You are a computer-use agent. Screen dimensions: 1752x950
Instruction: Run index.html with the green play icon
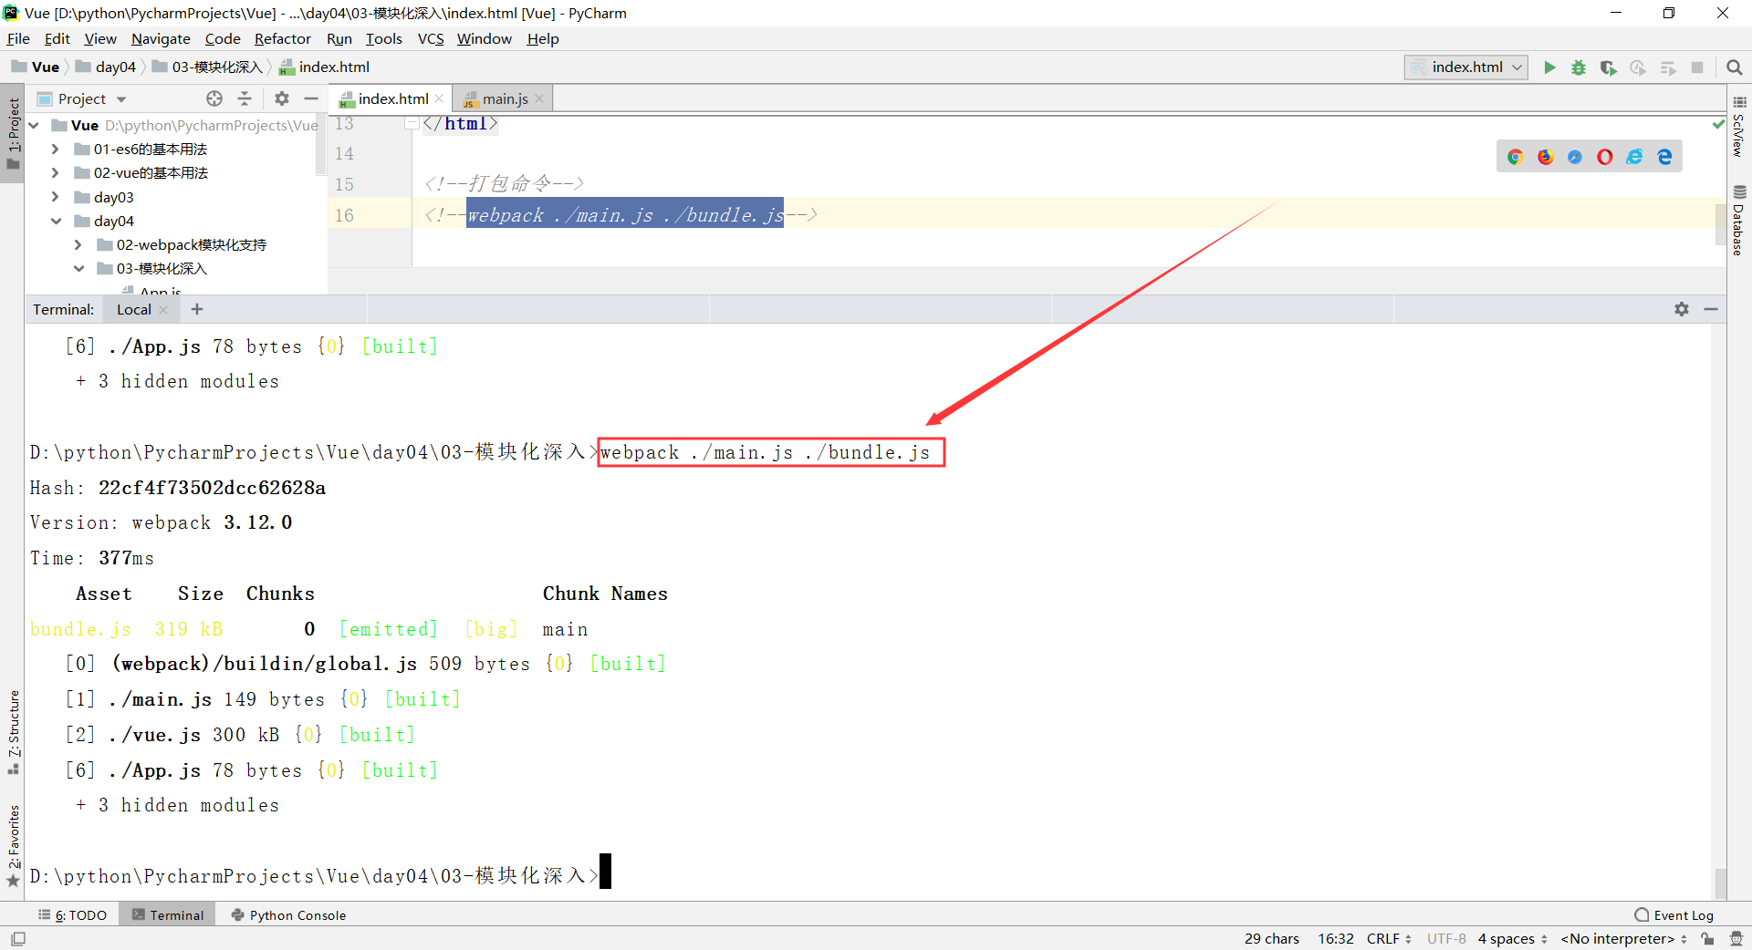click(x=1549, y=67)
